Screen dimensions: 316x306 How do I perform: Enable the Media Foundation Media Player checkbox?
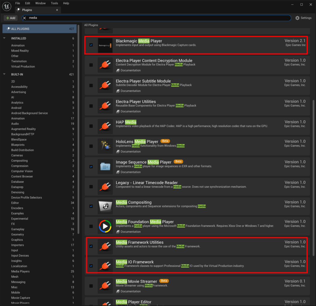[x=91, y=226]
